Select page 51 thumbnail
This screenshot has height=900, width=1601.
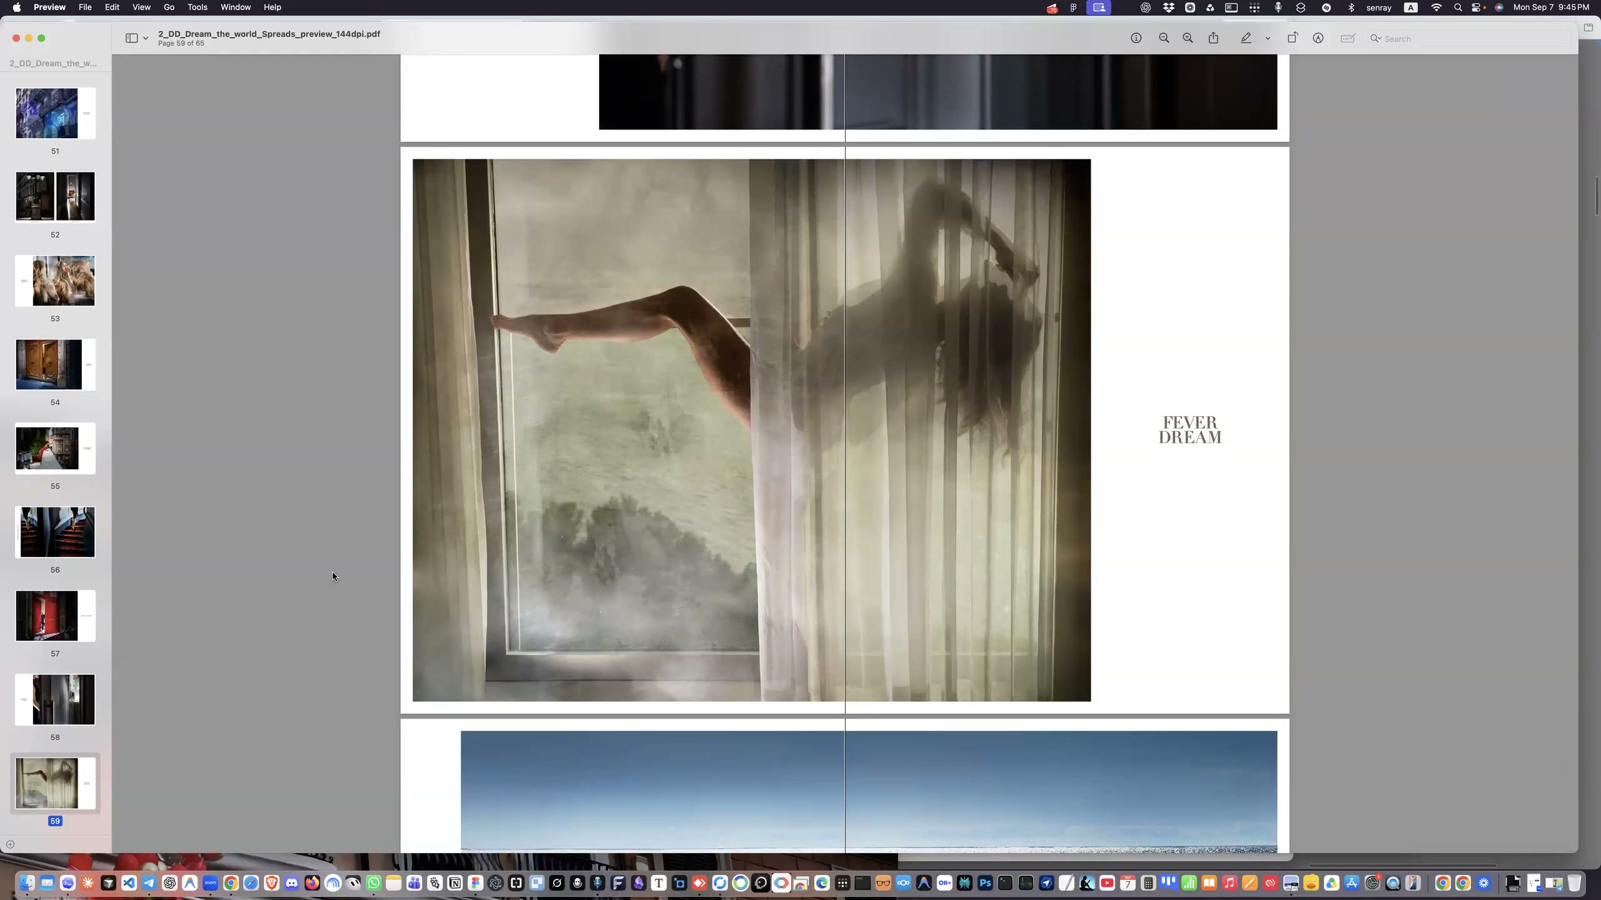pyautogui.click(x=55, y=113)
